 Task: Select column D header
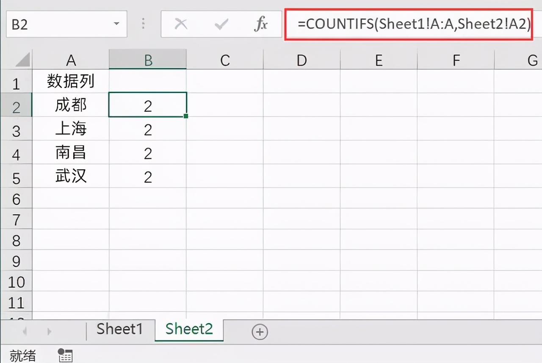(x=301, y=60)
